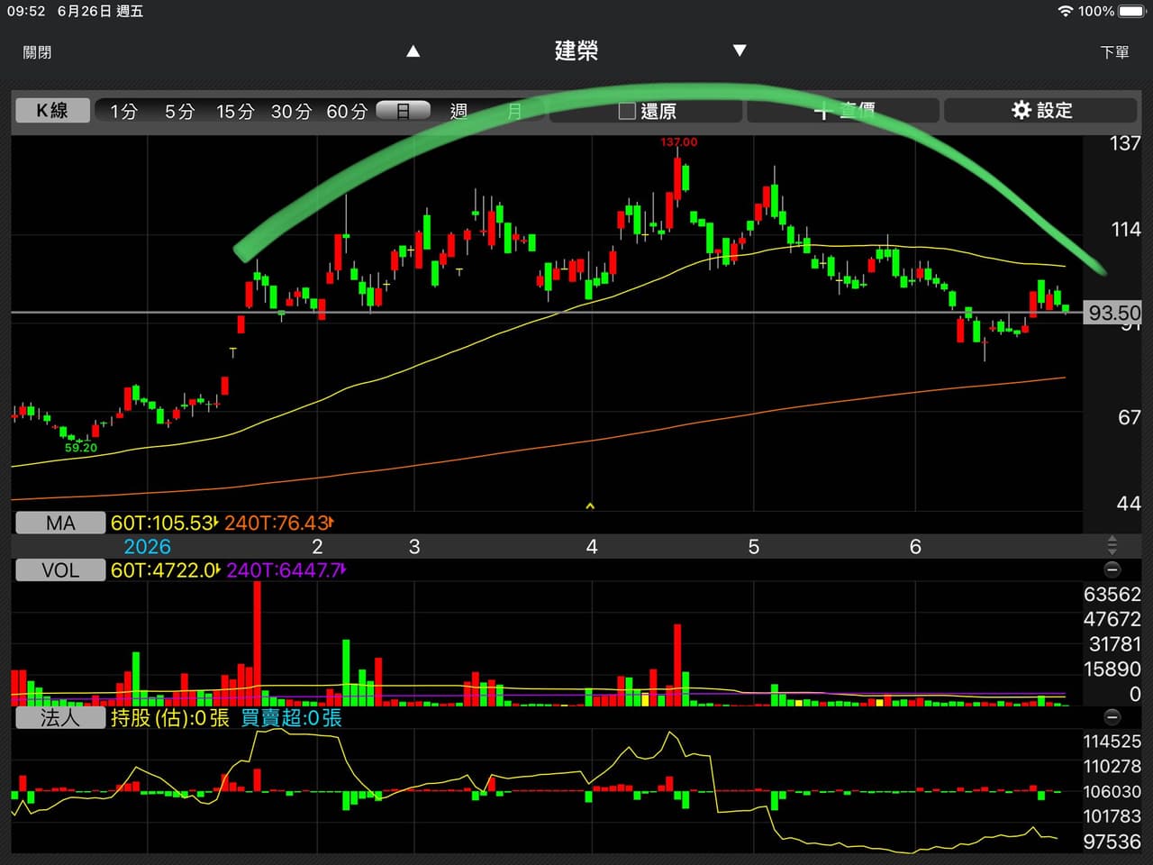
Task: Tap 下單 to place order
Action: coord(1114,52)
